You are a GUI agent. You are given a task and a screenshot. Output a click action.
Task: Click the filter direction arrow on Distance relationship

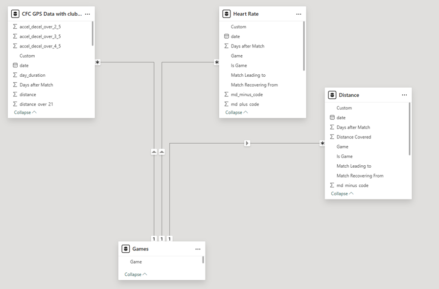247,143
